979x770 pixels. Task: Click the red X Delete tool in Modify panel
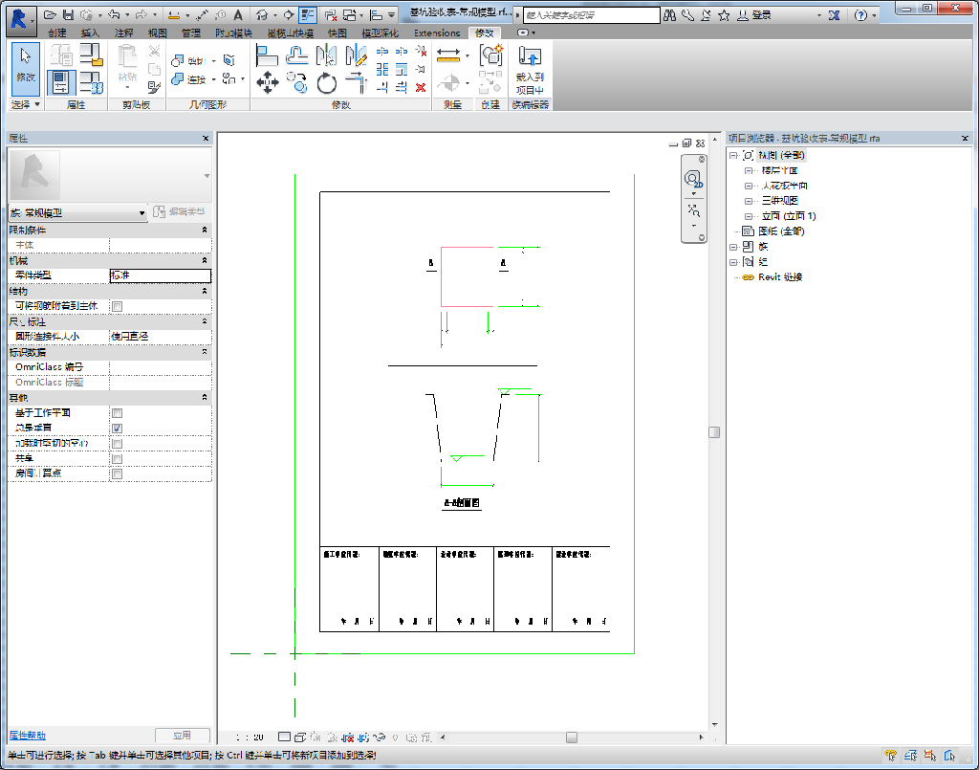click(421, 87)
